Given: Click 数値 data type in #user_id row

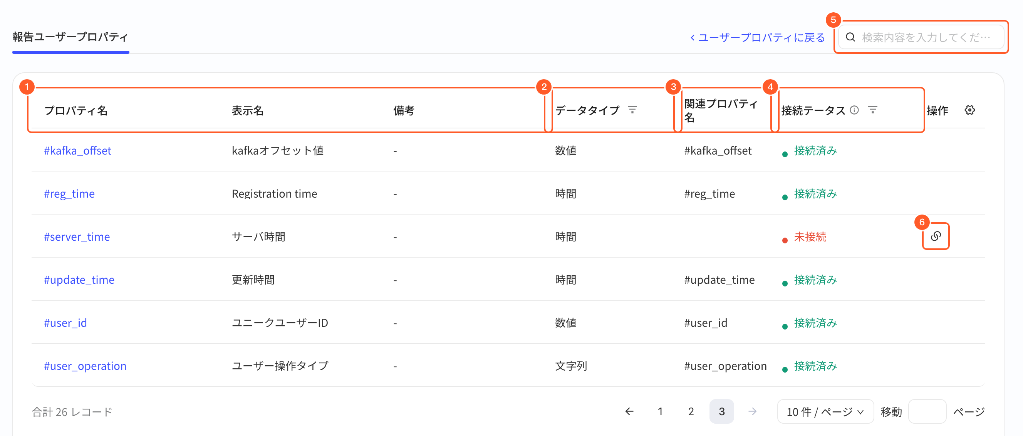Looking at the screenshot, I should pyautogui.click(x=565, y=323).
